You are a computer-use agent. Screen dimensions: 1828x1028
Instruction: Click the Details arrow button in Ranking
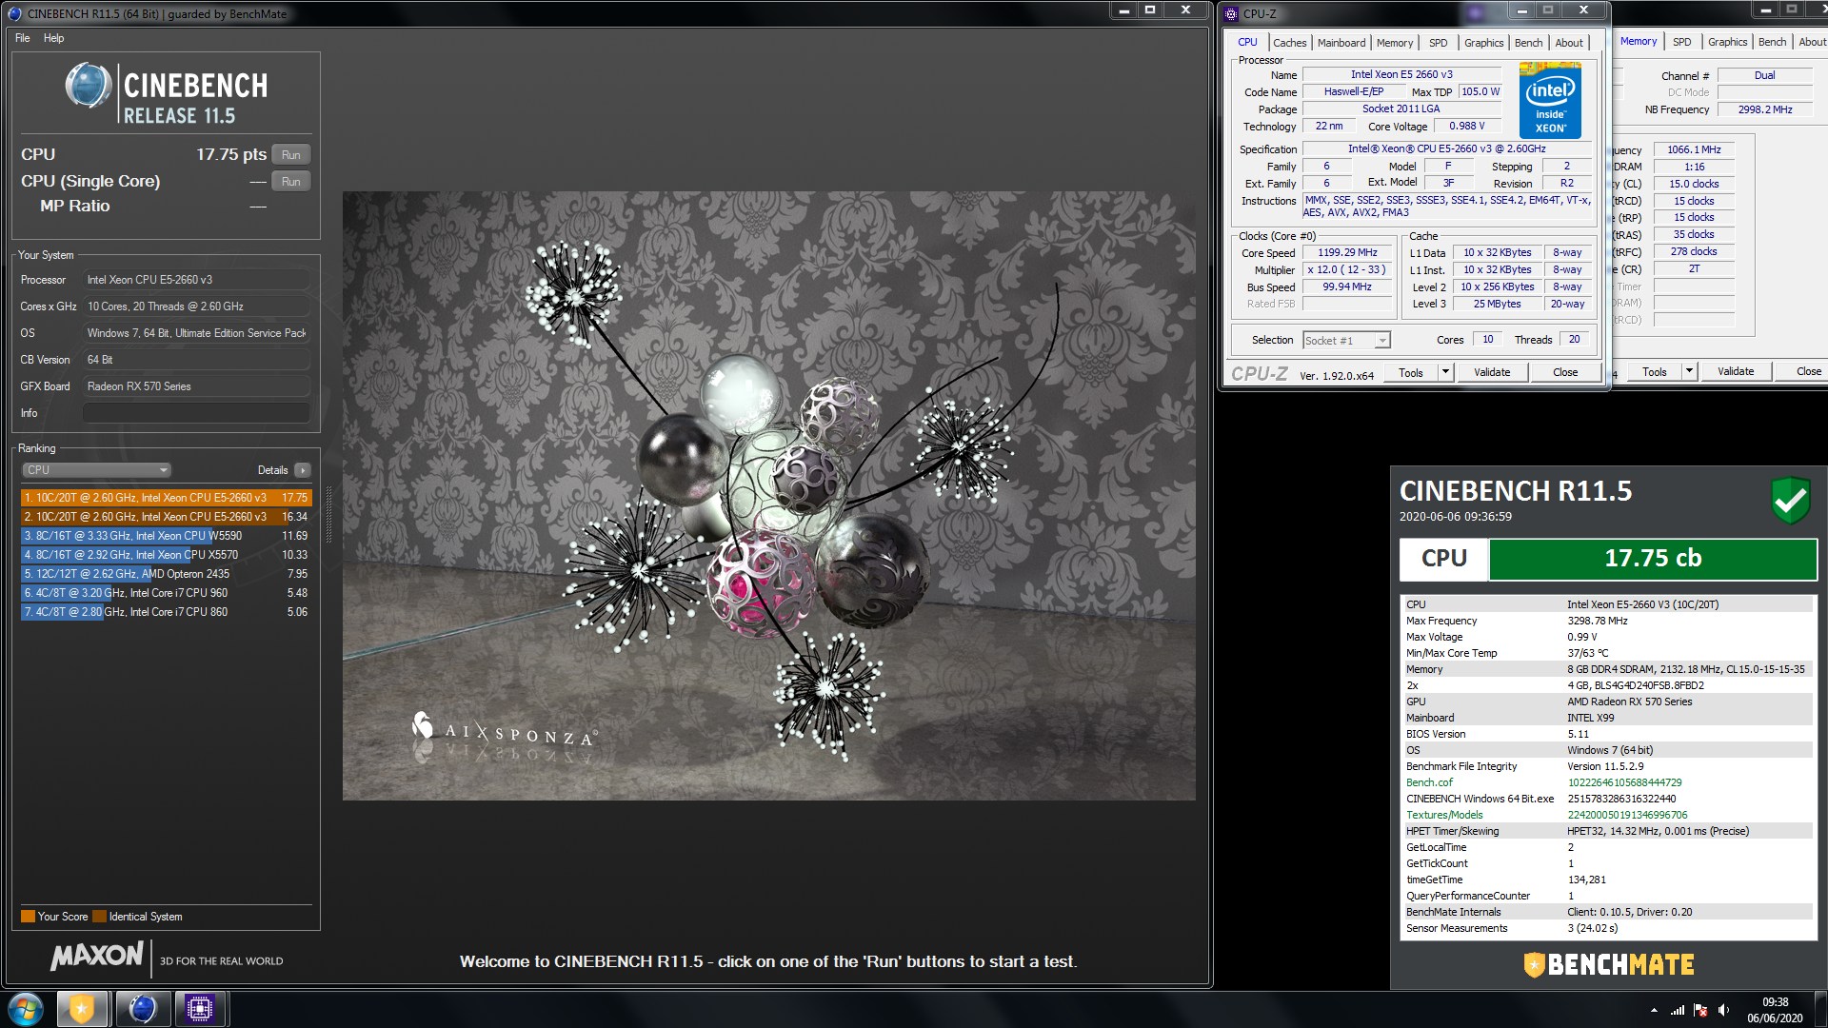click(303, 469)
